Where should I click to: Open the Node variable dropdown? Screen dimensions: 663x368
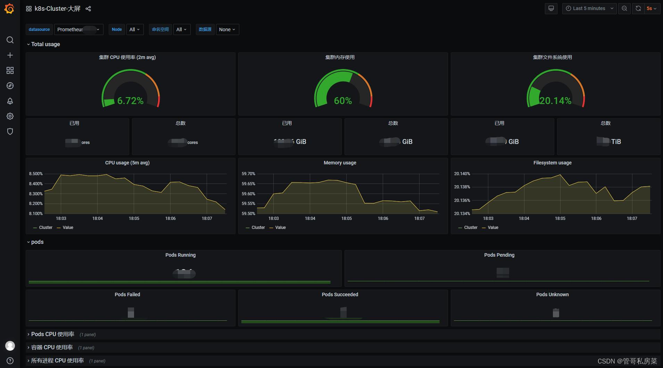point(134,29)
